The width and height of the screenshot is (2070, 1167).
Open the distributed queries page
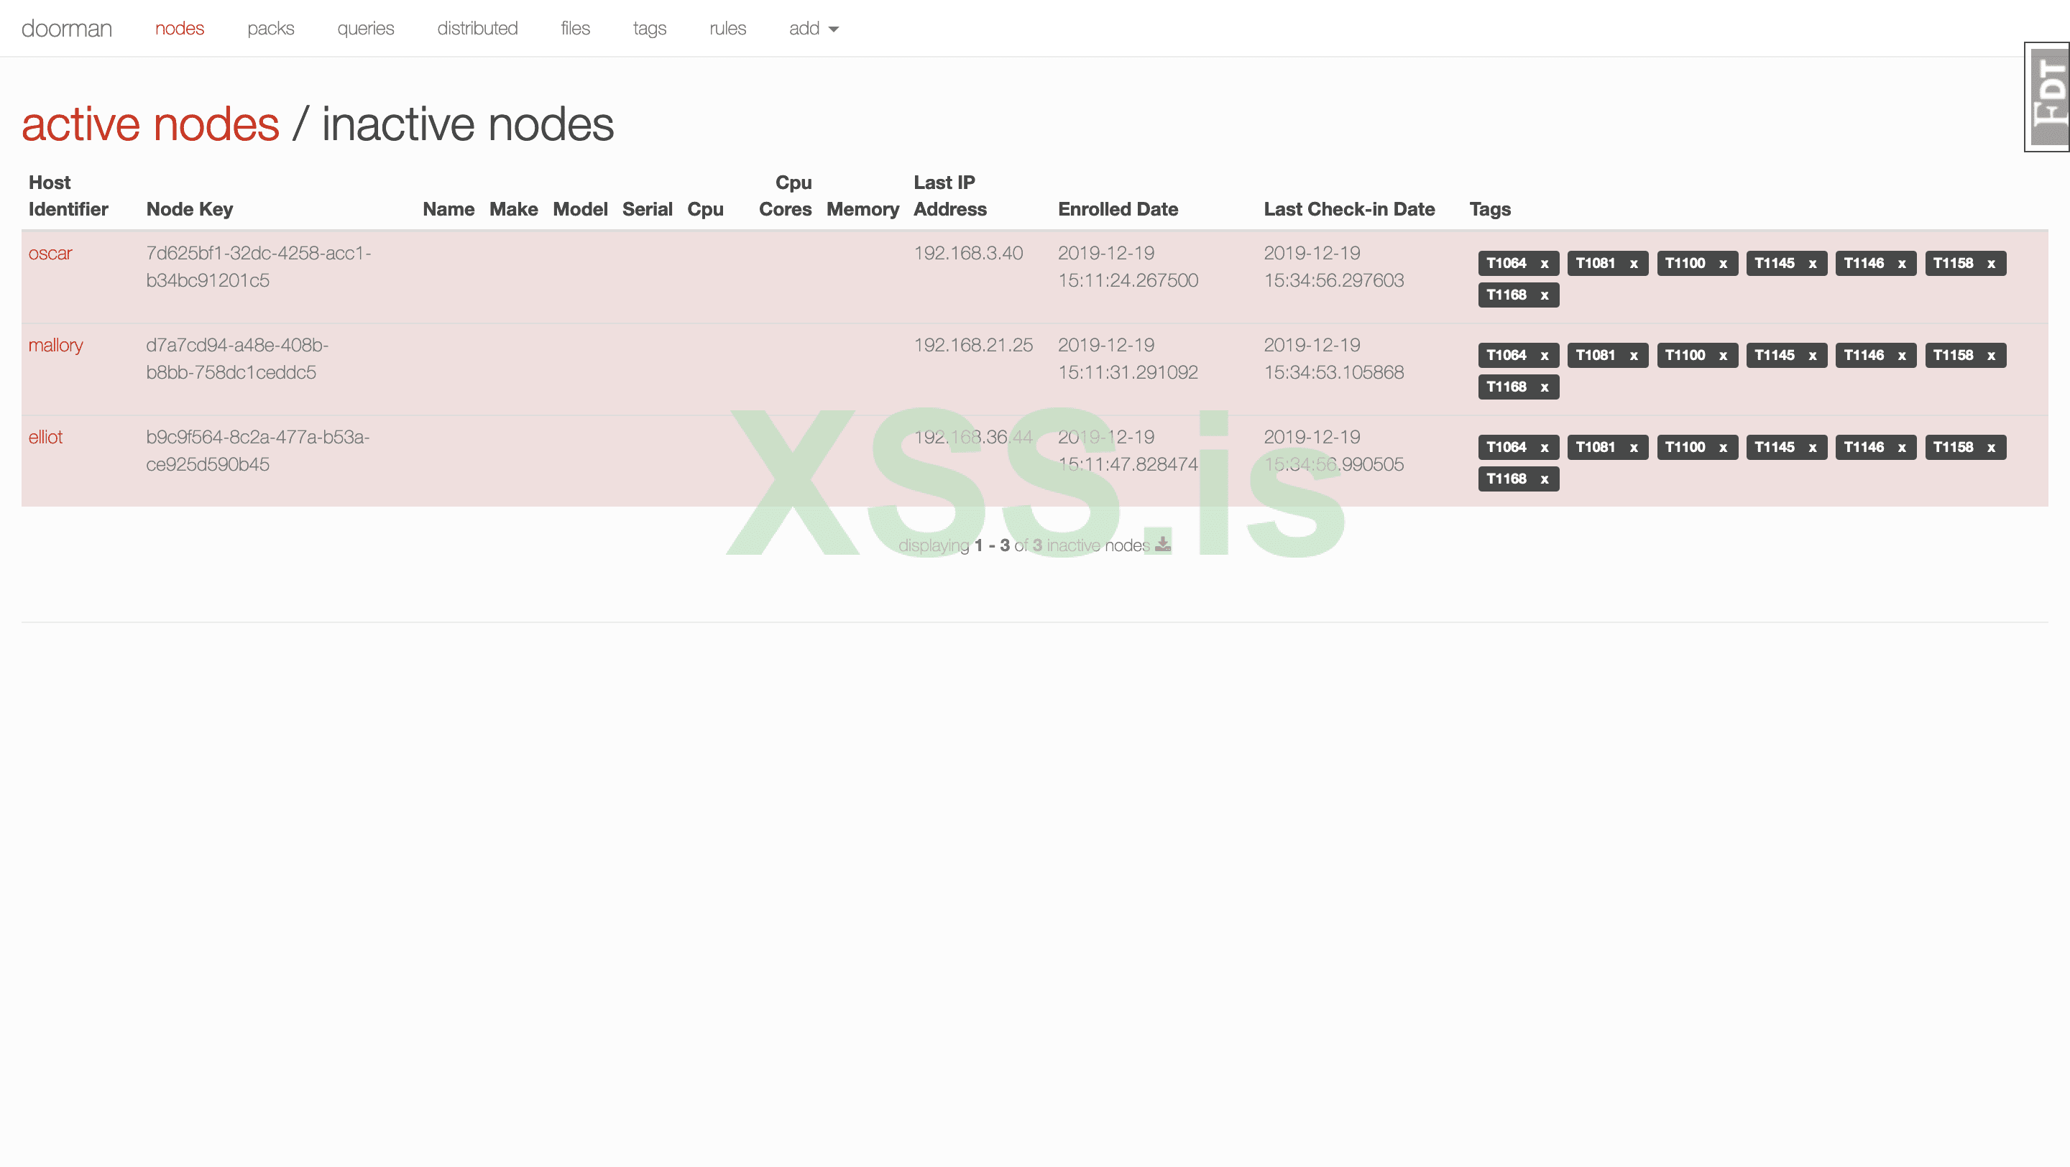(x=477, y=29)
